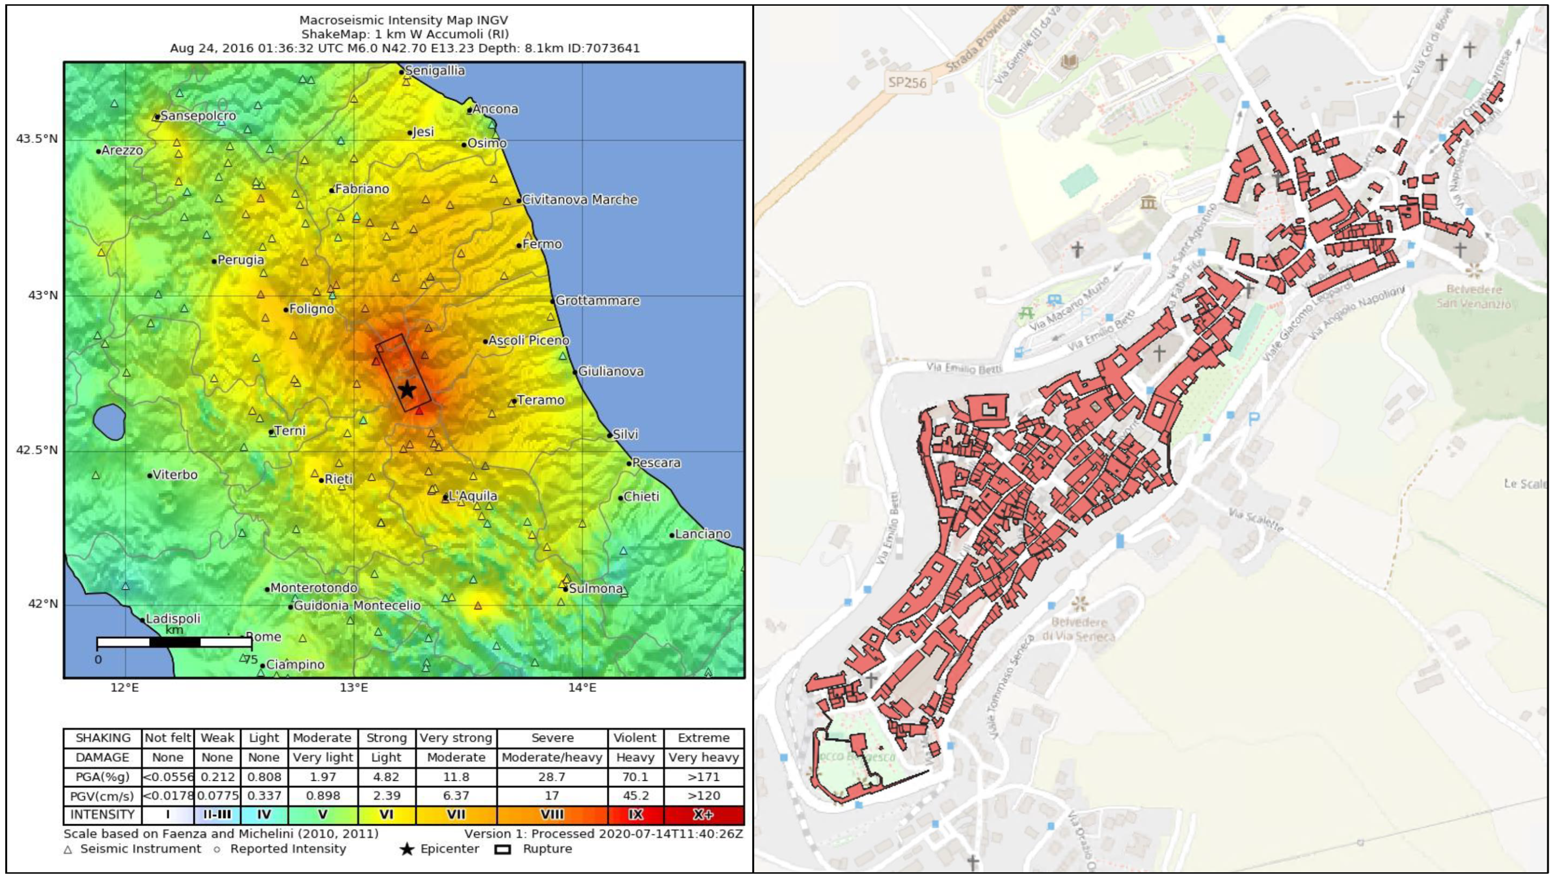Click the green picnic table icon
1553x878 pixels.
click(x=1027, y=313)
